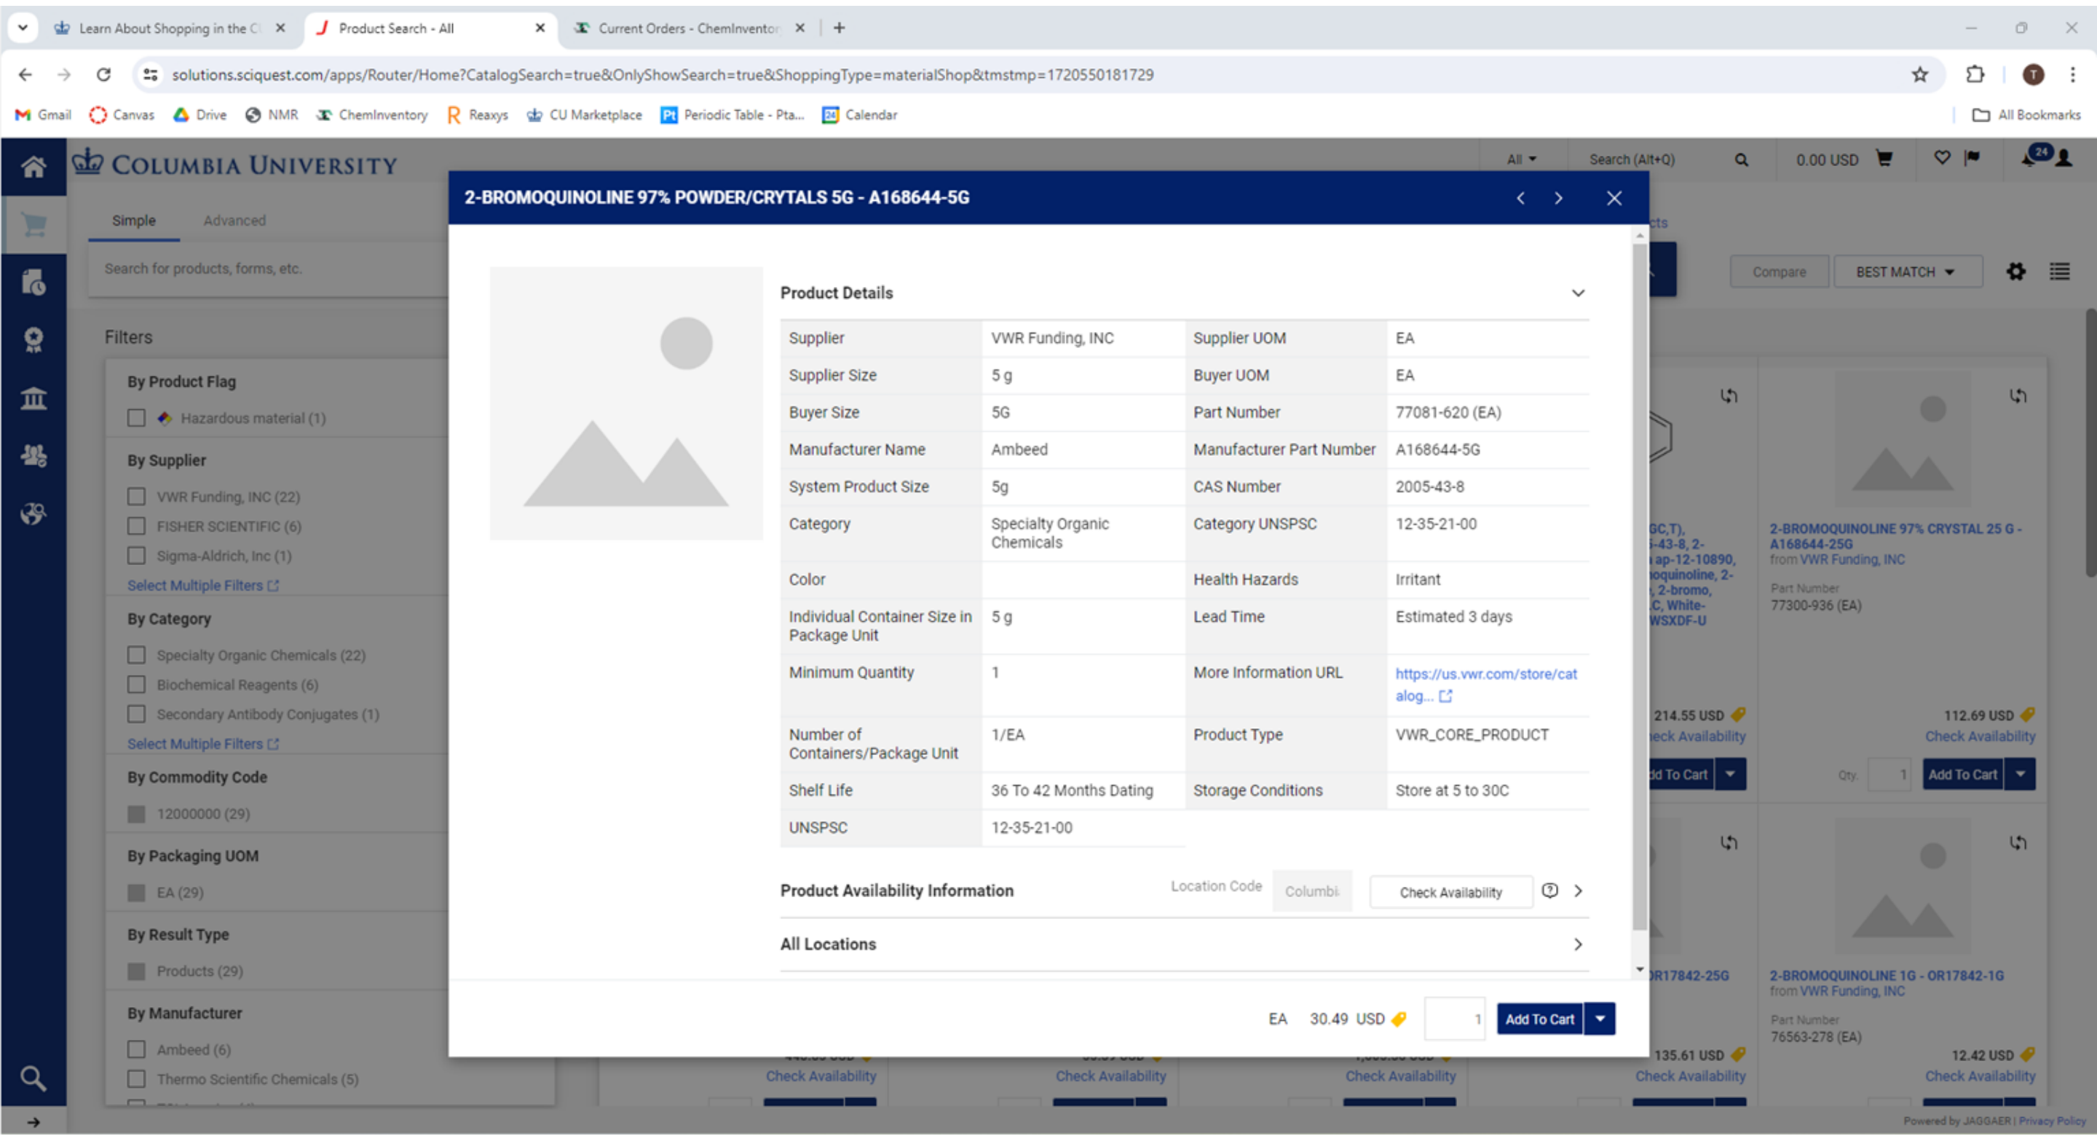Check the Hazardous material filter
Screen dimensions: 2097x1136
click(137, 418)
